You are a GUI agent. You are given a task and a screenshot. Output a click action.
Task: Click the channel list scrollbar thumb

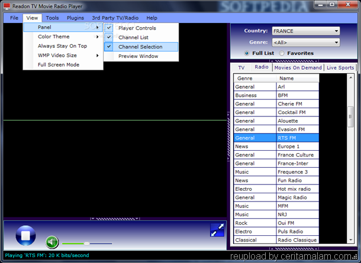click(350, 116)
